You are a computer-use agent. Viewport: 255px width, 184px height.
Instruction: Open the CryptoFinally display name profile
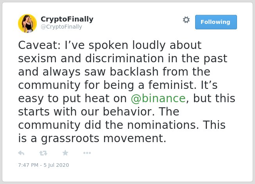[67, 19]
